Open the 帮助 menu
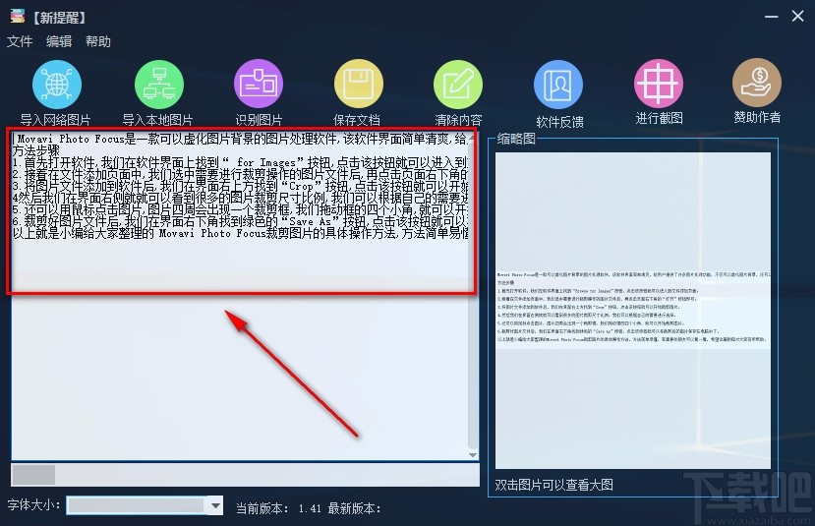Image resolution: width=815 pixels, height=526 pixels. (x=98, y=41)
